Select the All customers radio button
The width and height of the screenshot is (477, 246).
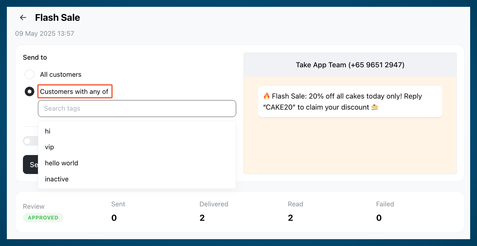click(30, 74)
